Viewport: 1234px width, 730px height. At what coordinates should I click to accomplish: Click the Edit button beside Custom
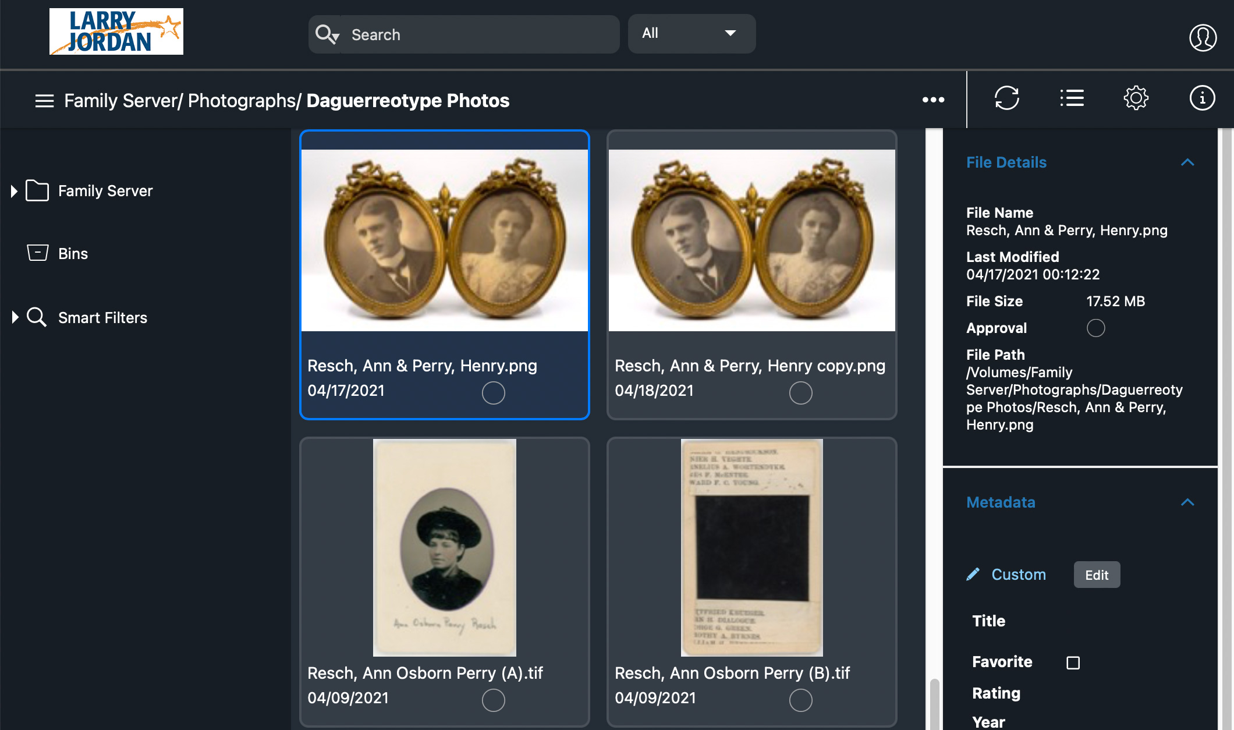point(1096,575)
